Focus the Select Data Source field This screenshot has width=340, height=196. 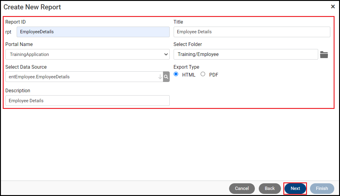[82, 77]
